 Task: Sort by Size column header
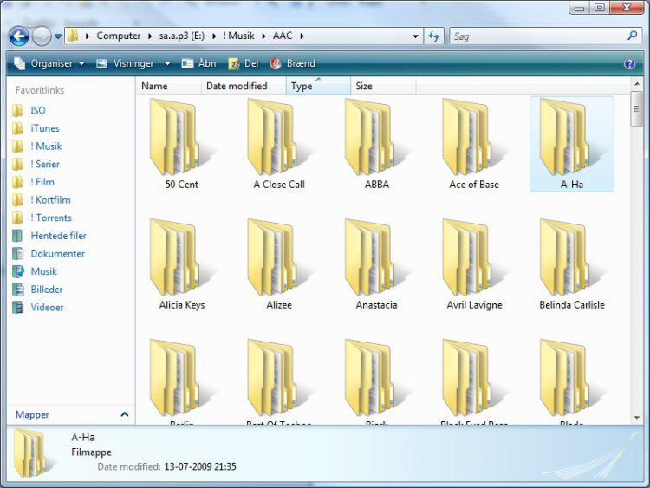click(383, 86)
